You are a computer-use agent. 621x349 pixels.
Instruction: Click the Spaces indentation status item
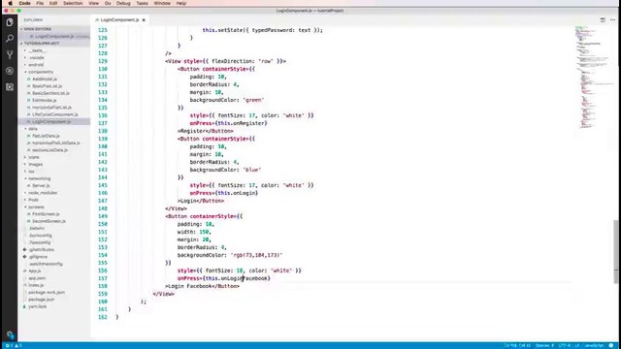pyautogui.click(x=544, y=345)
